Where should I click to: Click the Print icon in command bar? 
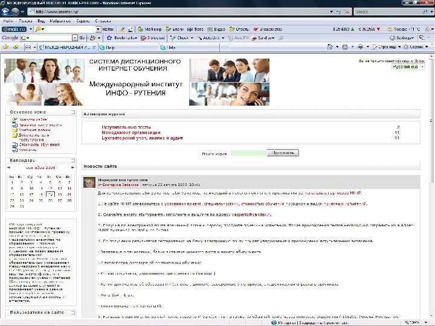(x=360, y=47)
